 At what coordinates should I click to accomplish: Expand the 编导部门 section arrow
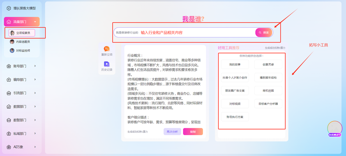click(x=35, y=79)
